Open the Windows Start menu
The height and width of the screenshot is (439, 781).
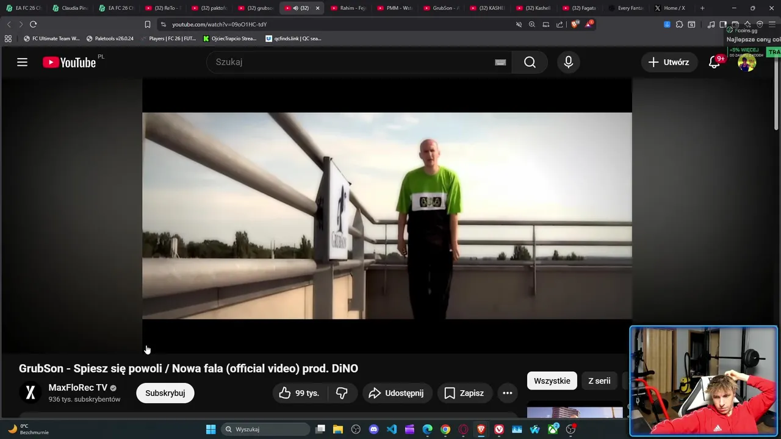(211, 429)
